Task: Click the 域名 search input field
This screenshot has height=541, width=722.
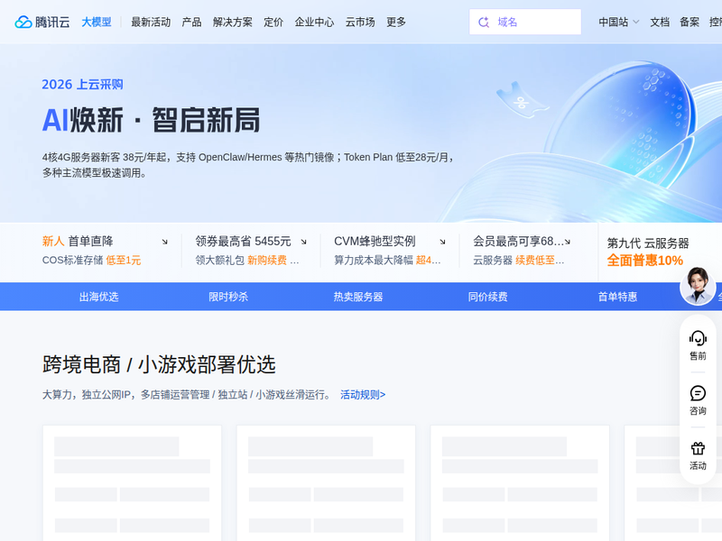Action: (x=525, y=22)
